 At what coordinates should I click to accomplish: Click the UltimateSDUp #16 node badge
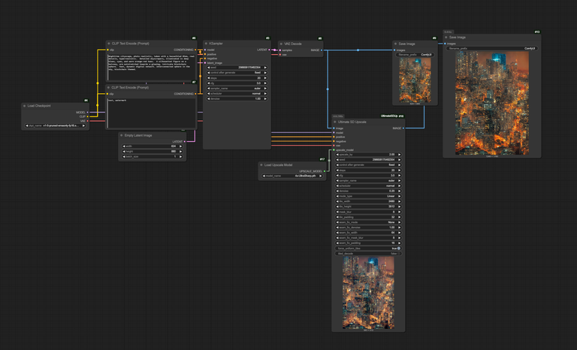click(x=392, y=116)
